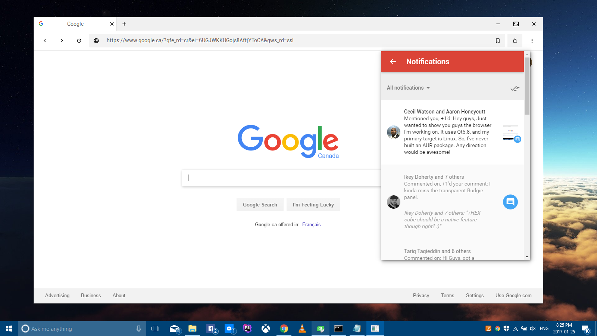Focus the Google search input box

tap(282, 178)
